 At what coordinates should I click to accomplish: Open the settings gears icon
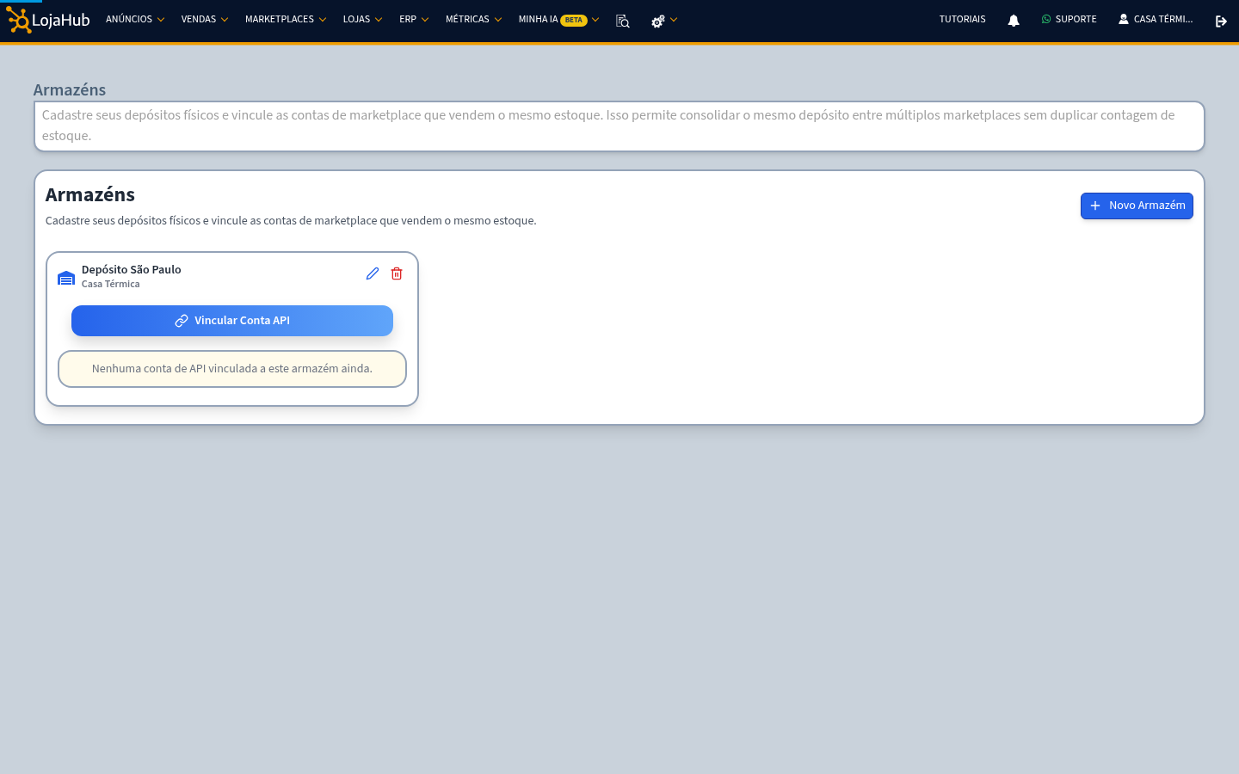coord(663,21)
